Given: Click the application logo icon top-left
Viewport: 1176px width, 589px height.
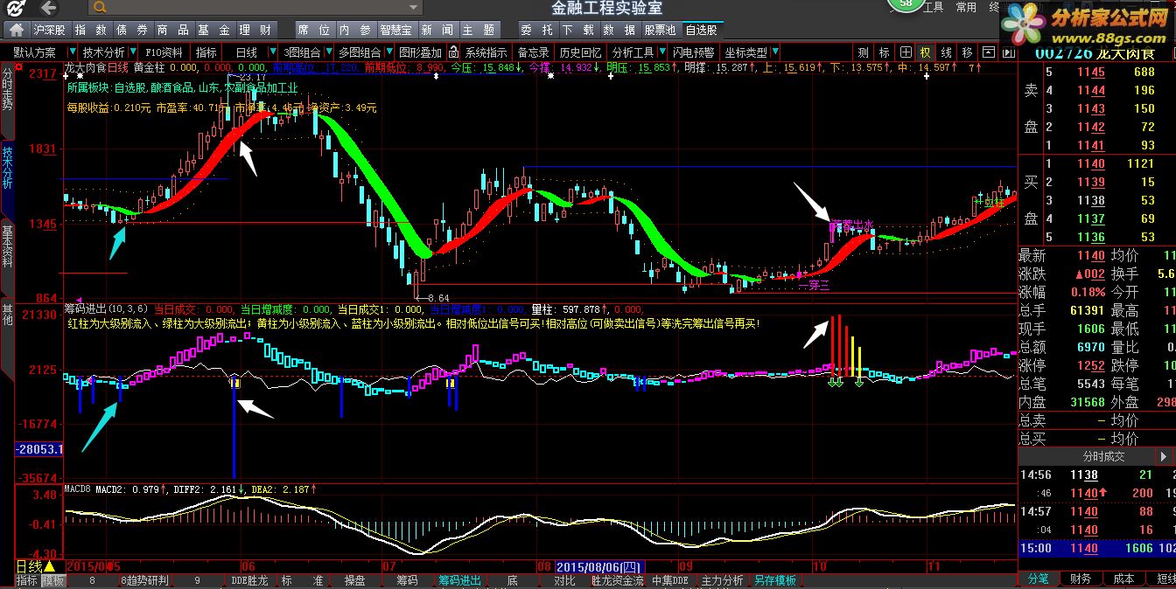Looking at the screenshot, I should coord(16,9).
